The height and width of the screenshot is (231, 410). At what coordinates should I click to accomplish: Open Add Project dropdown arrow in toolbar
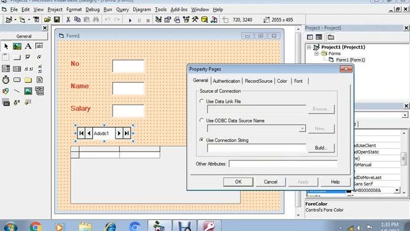tap(15, 20)
